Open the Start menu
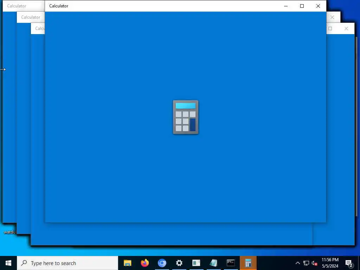Image resolution: width=360 pixels, height=270 pixels. tap(8, 263)
